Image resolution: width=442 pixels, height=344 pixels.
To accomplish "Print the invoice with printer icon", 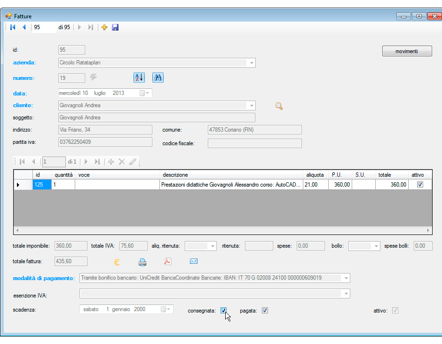I will click(x=142, y=262).
